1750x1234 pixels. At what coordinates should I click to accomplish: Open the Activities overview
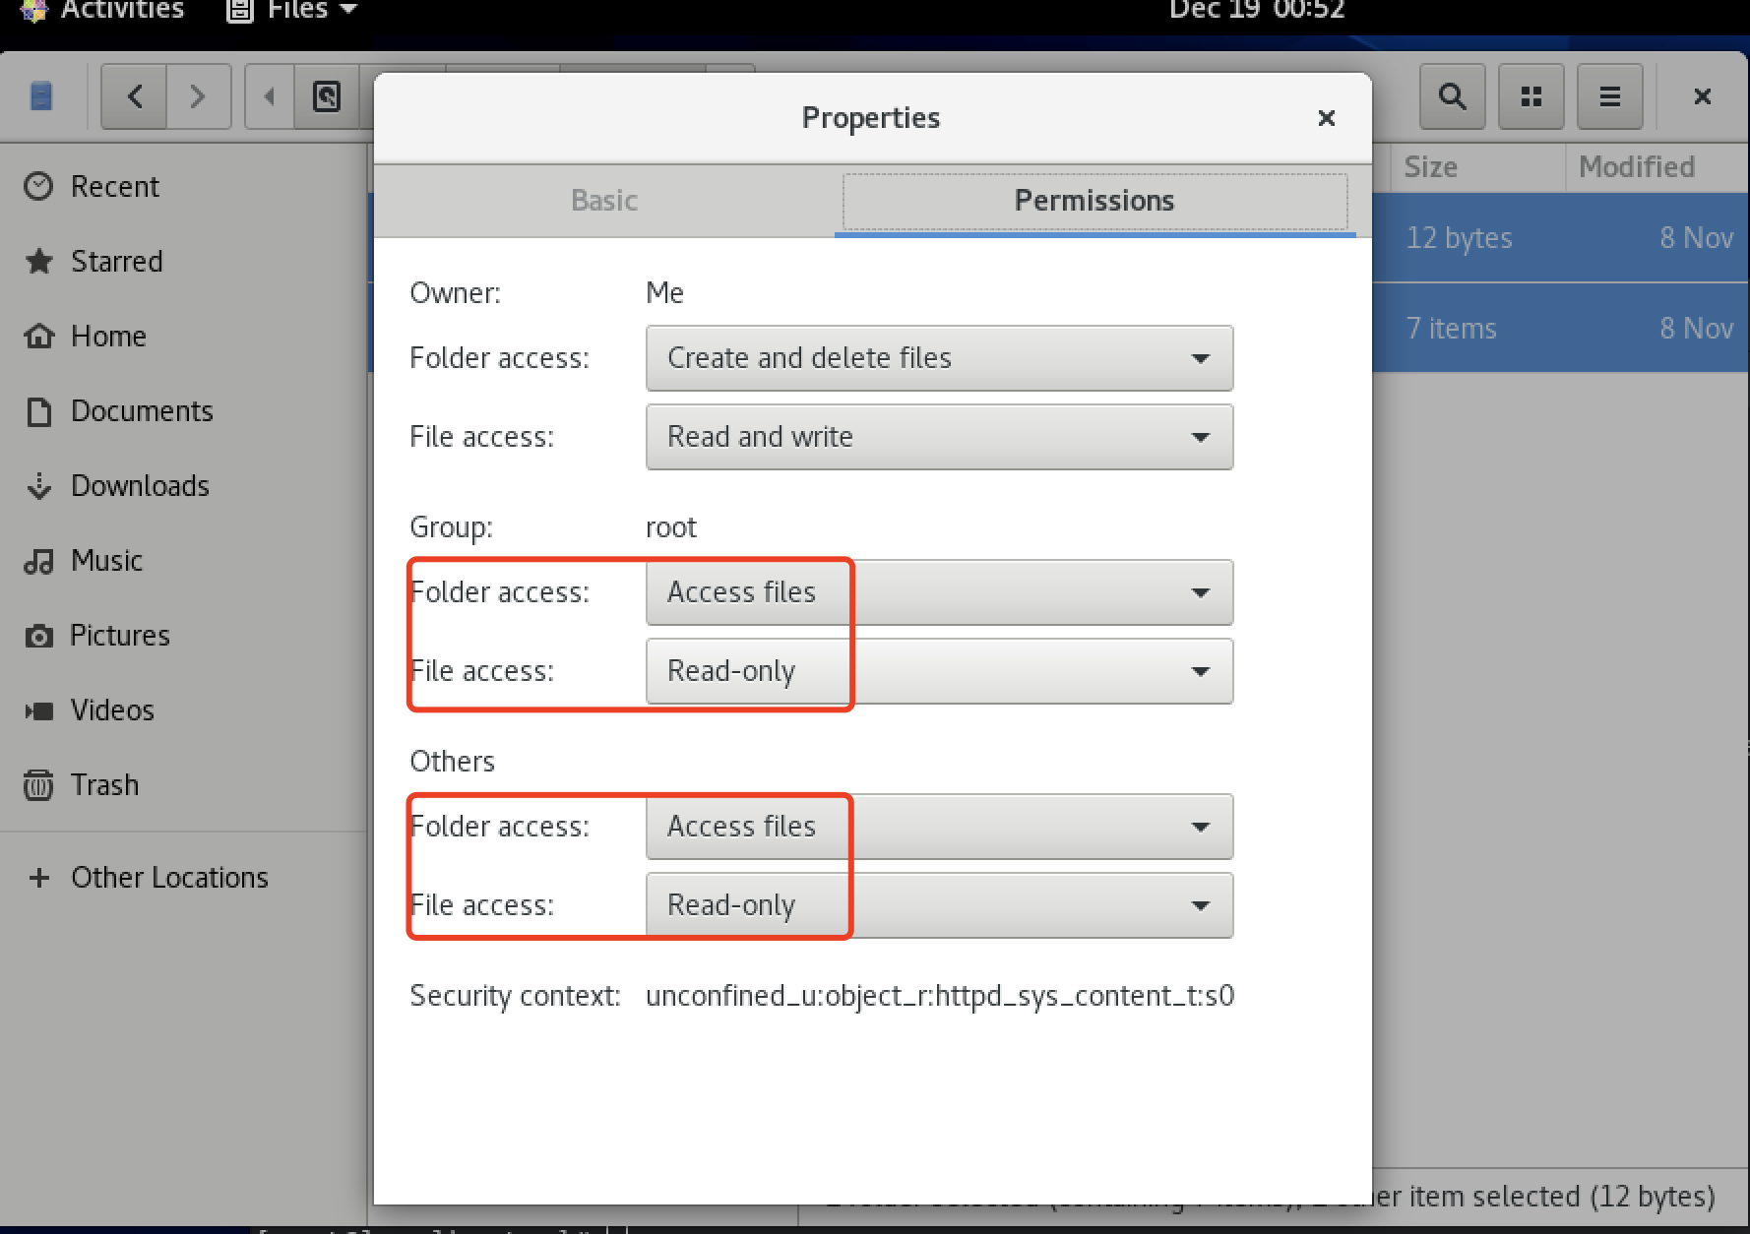(x=121, y=11)
